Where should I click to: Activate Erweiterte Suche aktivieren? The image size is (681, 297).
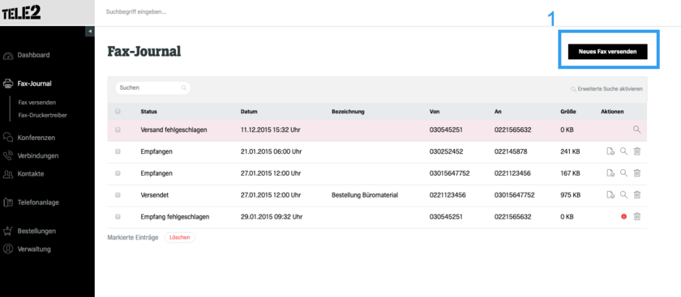606,89
